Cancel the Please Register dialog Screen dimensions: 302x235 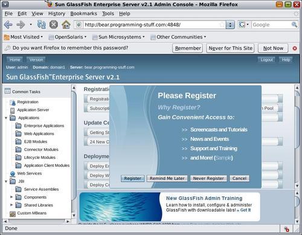point(239,178)
